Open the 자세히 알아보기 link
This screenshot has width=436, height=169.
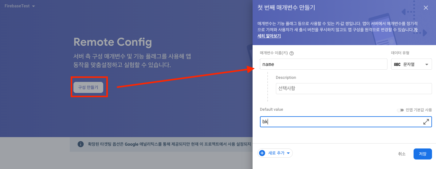[269, 36]
